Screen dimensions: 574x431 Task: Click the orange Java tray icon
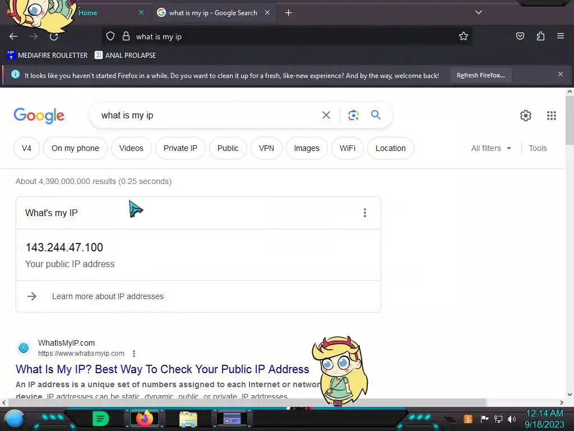pos(468,419)
